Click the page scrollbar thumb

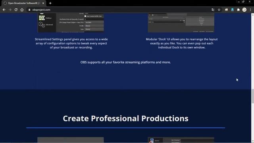tap(252, 96)
